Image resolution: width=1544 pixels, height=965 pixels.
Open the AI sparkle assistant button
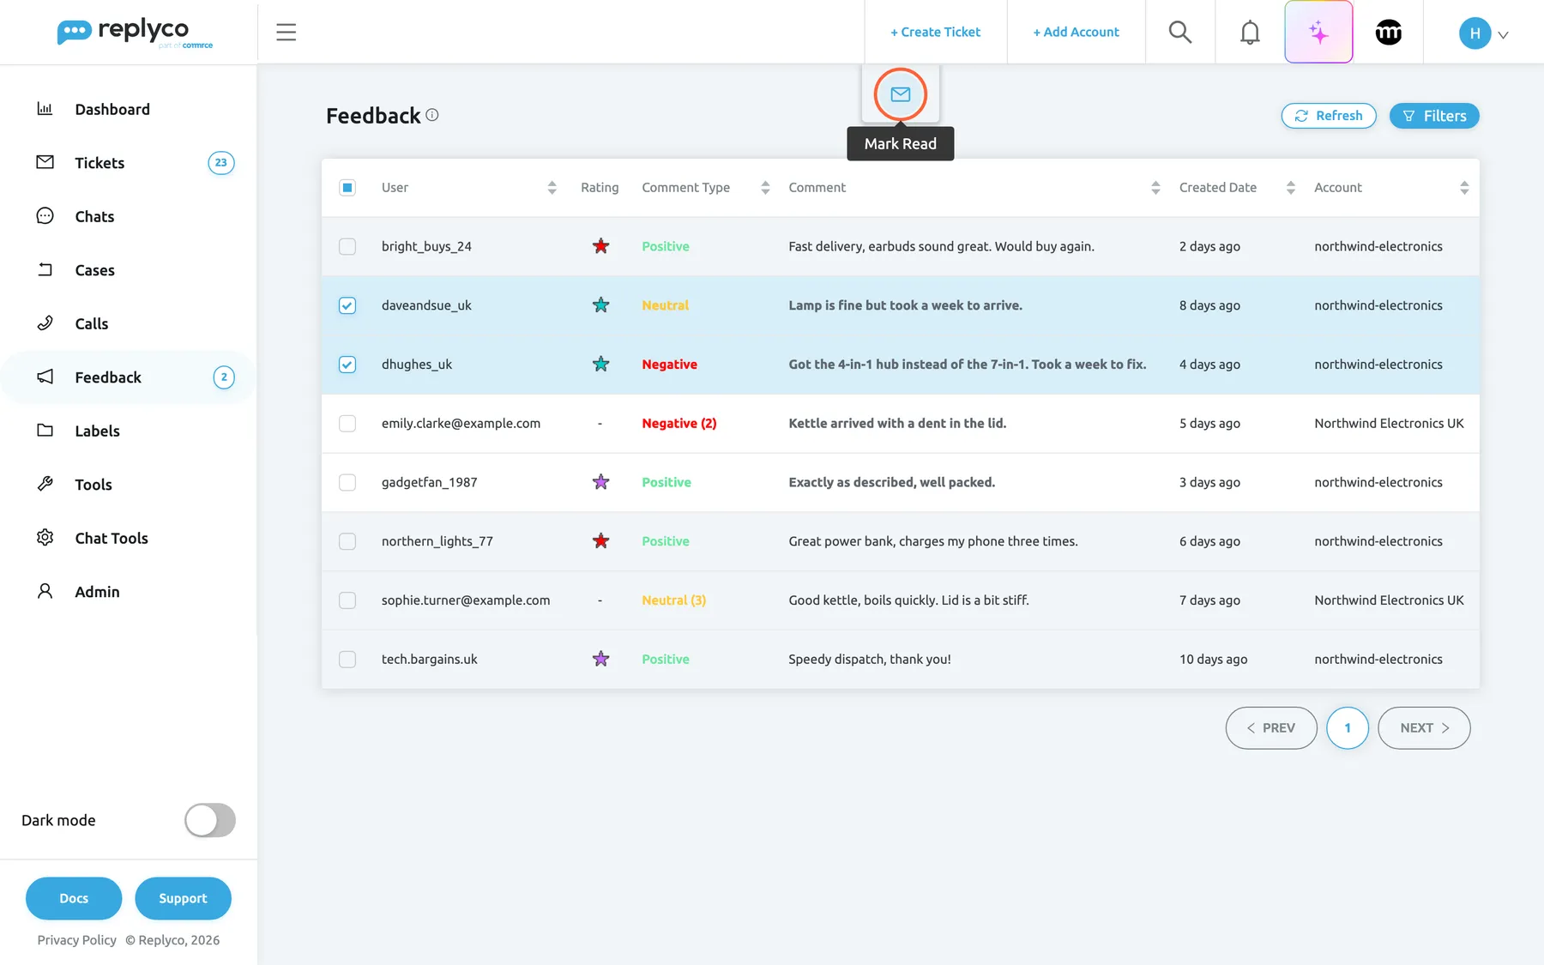click(x=1318, y=32)
